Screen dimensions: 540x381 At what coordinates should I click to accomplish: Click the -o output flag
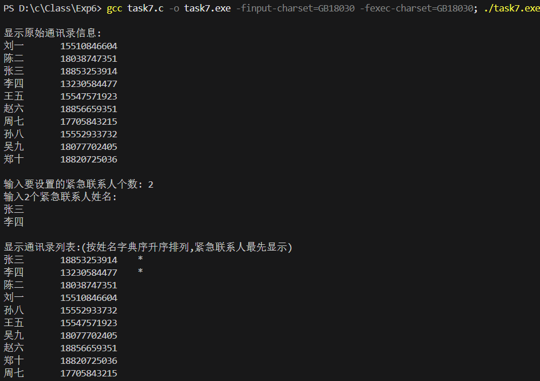[174, 8]
